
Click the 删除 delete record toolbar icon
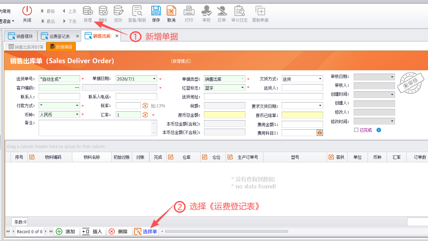click(x=103, y=11)
